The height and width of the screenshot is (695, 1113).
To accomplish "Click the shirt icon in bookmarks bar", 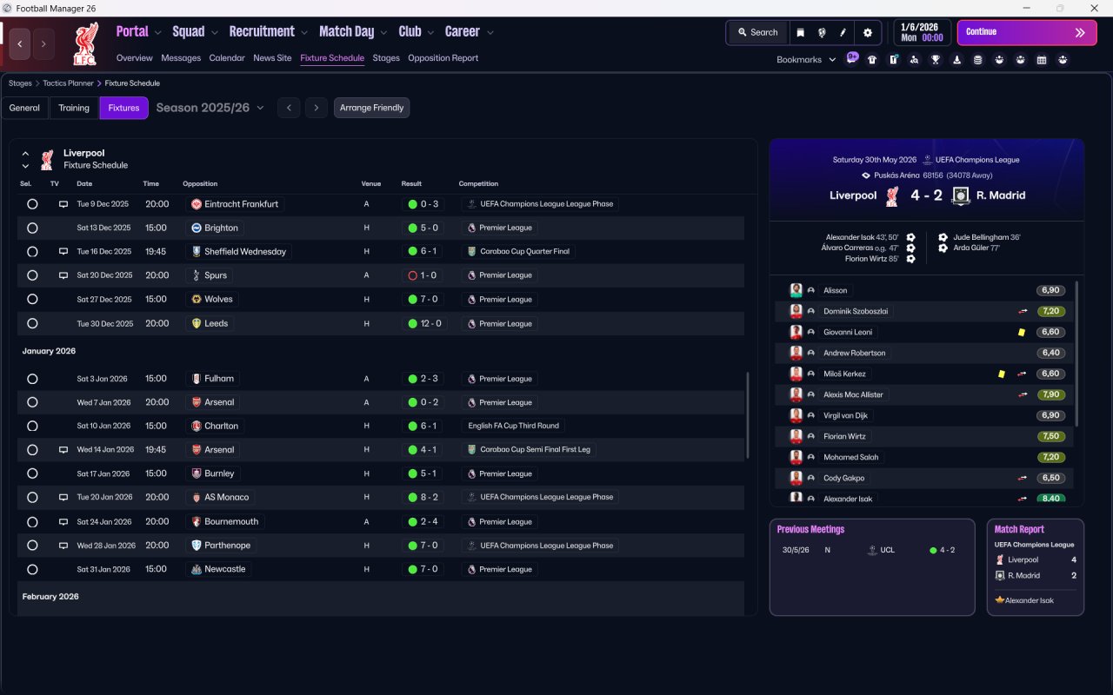I will pyautogui.click(x=872, y=60).
